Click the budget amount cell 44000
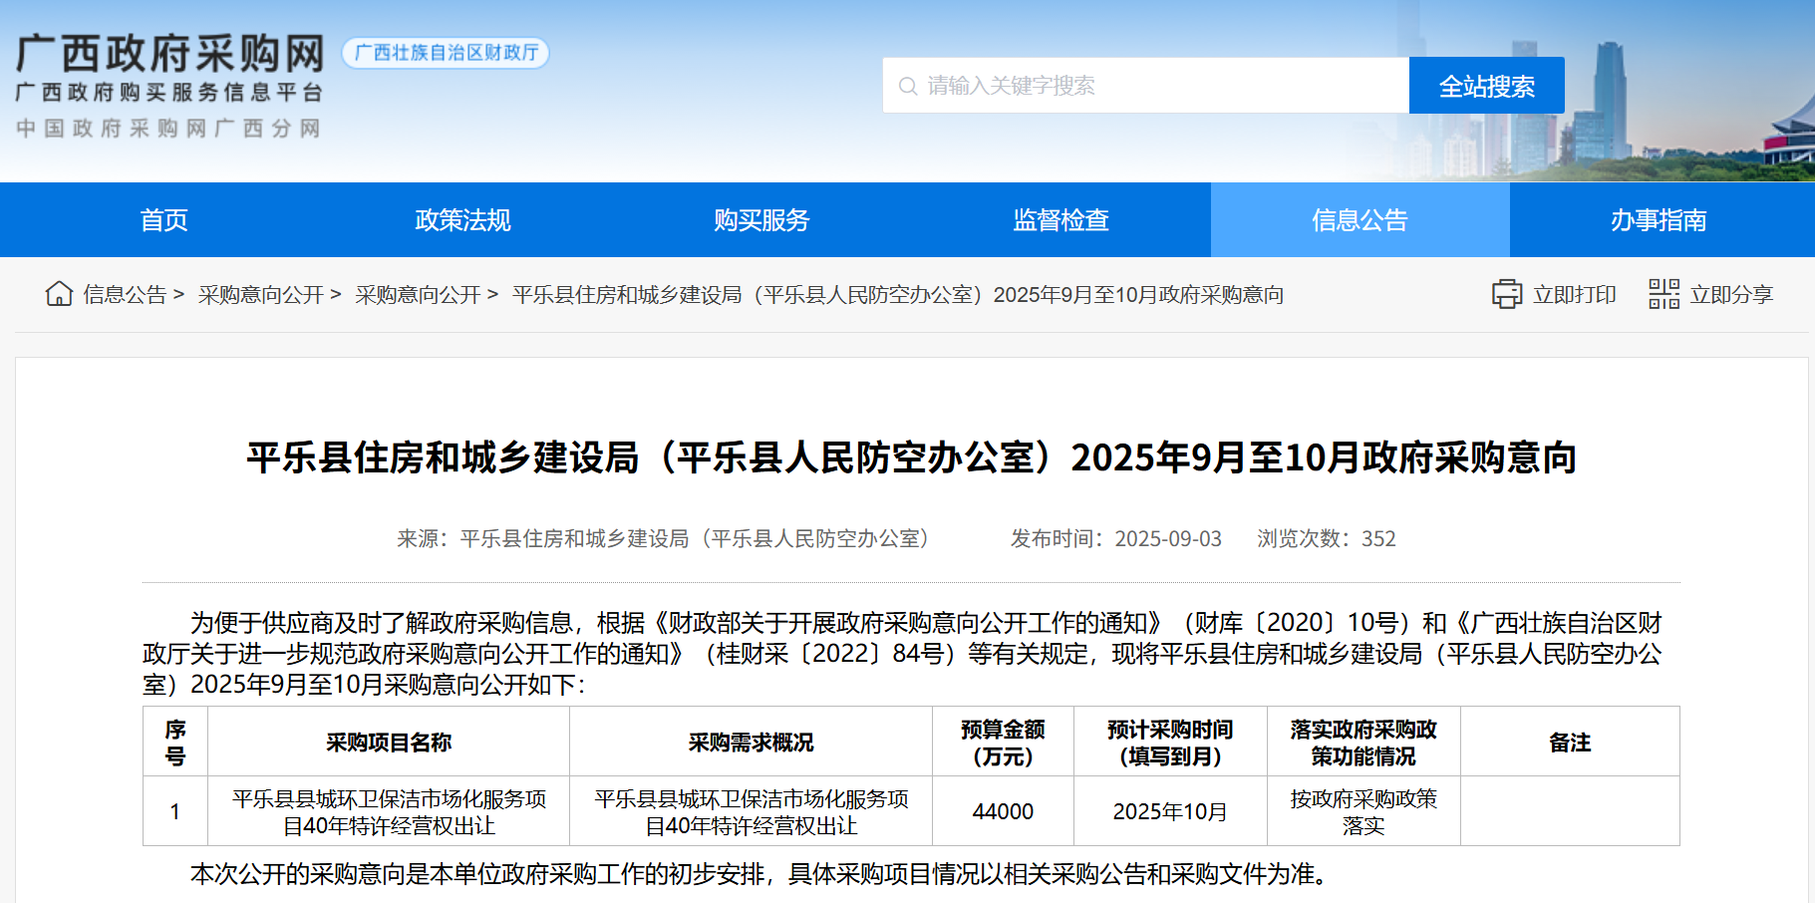The width and height of the screenshot is (1815, 903). pyautogui.click(x=1003, y=811)
